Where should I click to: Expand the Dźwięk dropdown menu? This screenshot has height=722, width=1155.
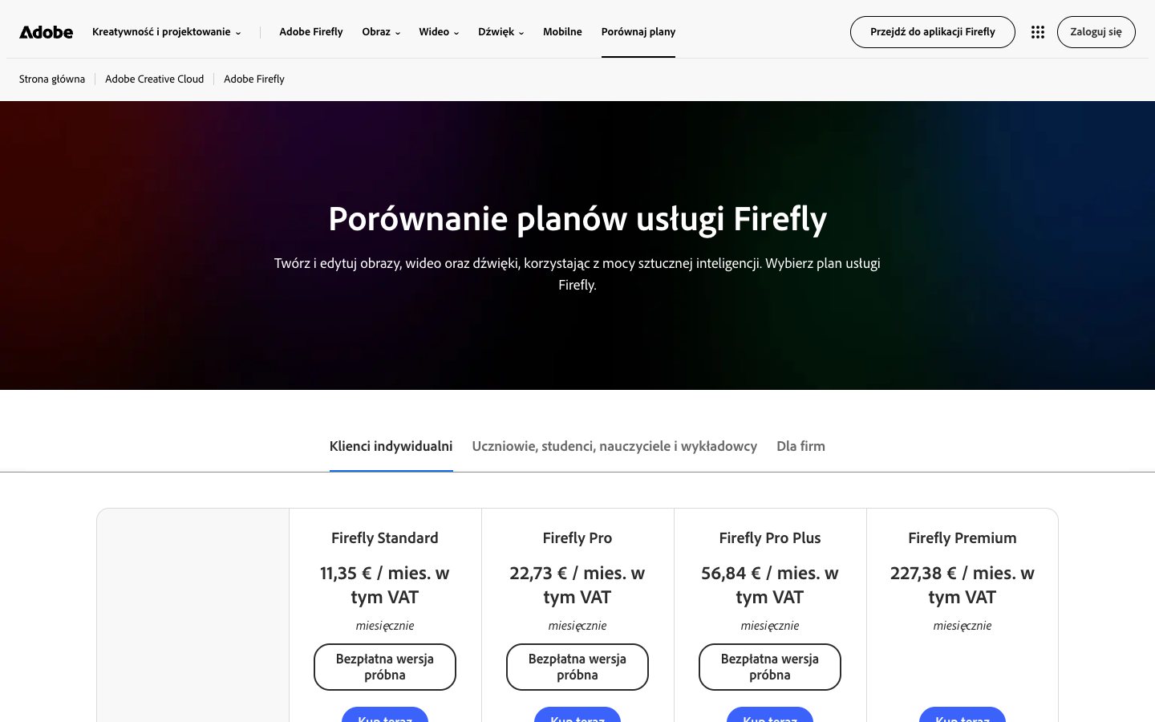(x=500, y=32)
